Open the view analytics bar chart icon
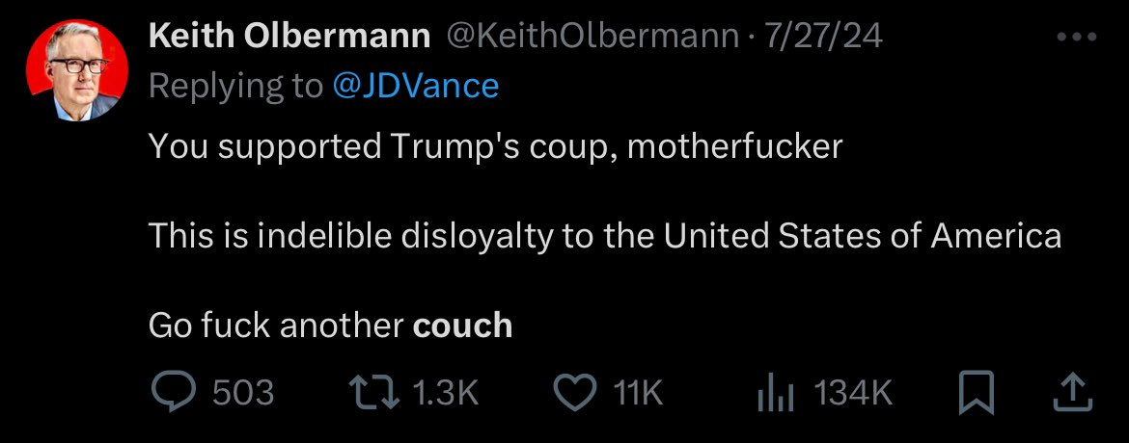This screenshot has width=1129, height=443. tap(778, 392)
